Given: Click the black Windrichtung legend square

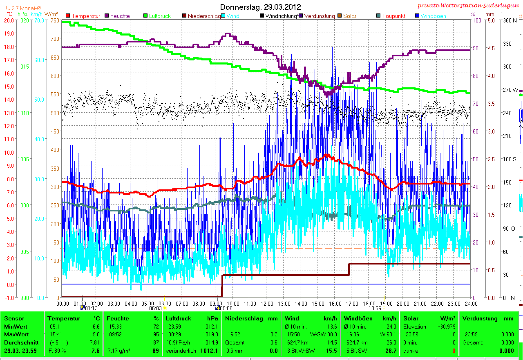Looking at the screenshot, I should 262,16.
